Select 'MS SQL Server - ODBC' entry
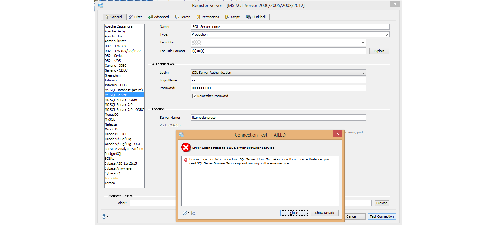The height and width of the screenshot is (225, 489). [124, 100]
